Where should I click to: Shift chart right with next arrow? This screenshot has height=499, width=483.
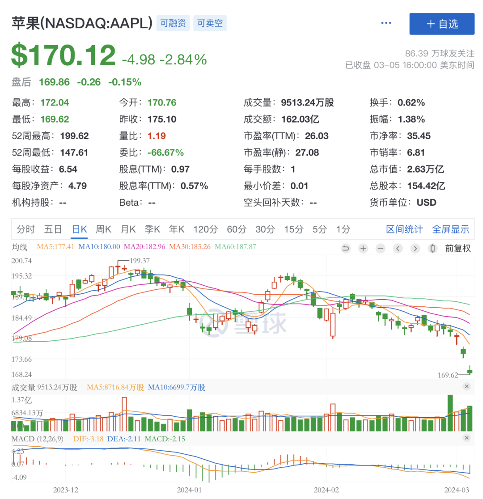415,248
